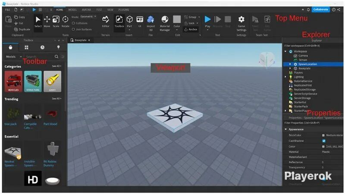
Task: Click Duplicate in Clipboard group
Action: pos(22,29)
